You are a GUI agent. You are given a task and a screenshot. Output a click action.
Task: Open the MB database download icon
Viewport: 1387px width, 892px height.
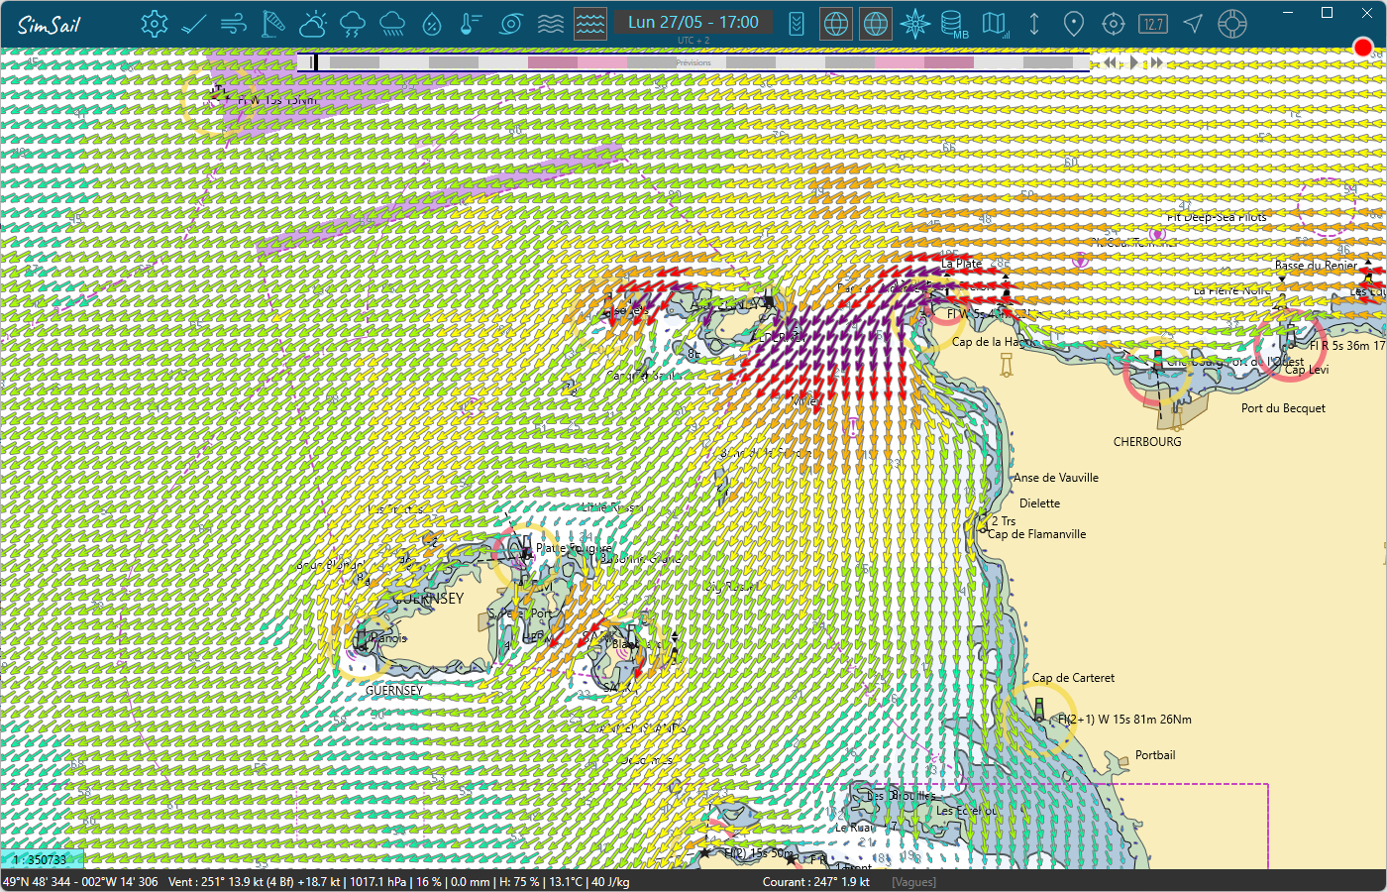coord(953,24)
